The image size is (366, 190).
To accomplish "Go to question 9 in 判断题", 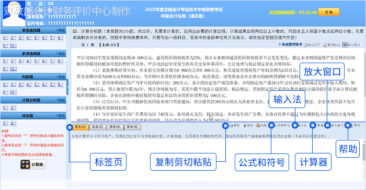I will 5,92.
